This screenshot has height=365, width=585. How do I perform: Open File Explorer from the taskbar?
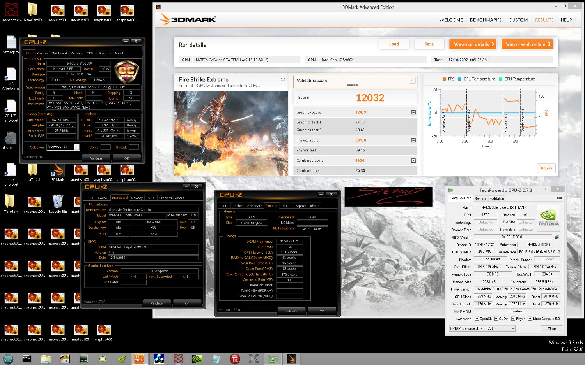tap(46, 359)
